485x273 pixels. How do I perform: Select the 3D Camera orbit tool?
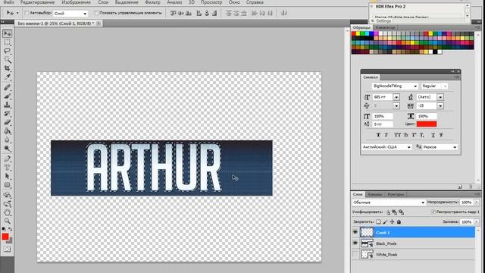(7, 204)
